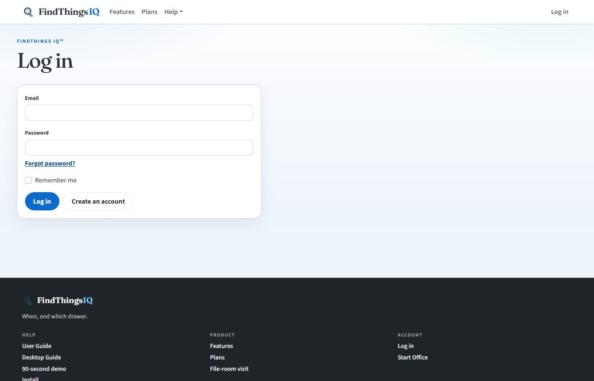
Task: Click the FindThingsIQ brand name in the header
Action: 69,12
